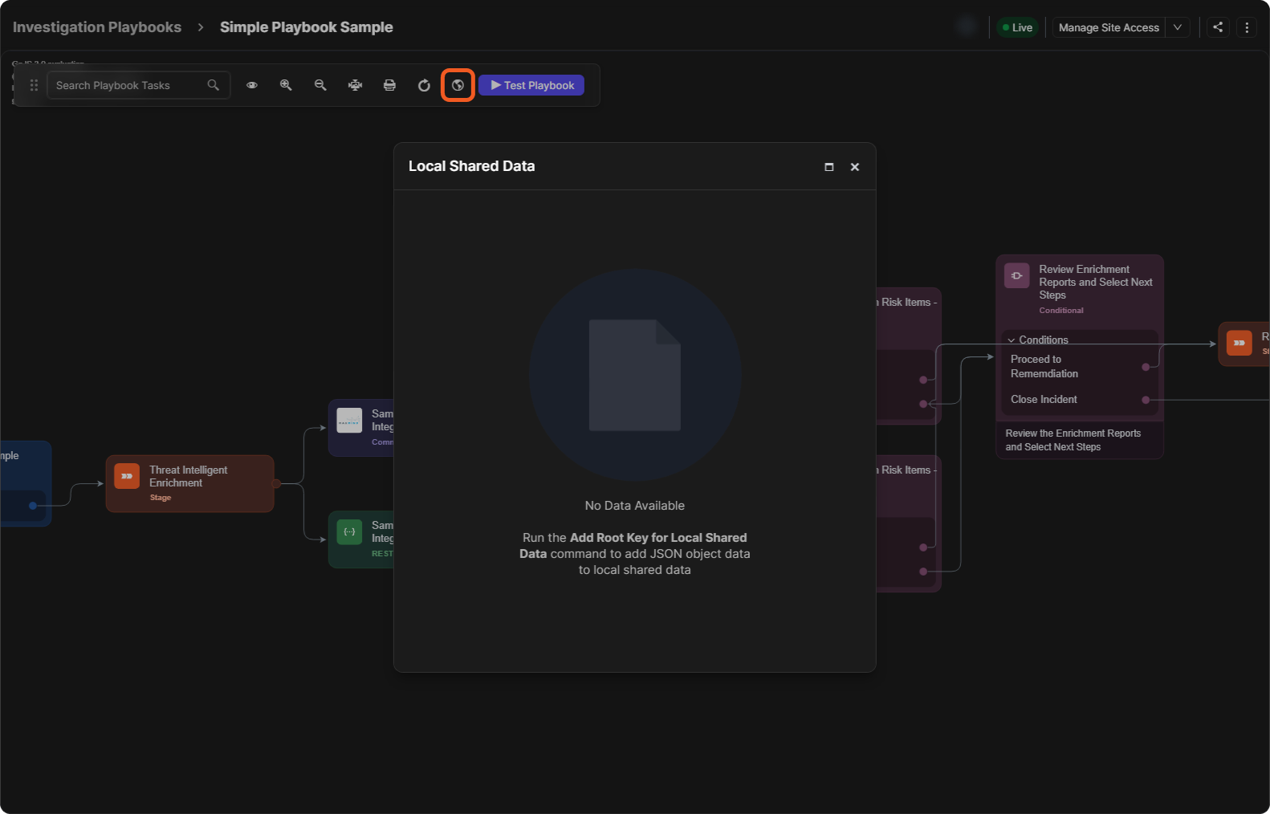Print the playbook via printer icon

tap(389, 85)
